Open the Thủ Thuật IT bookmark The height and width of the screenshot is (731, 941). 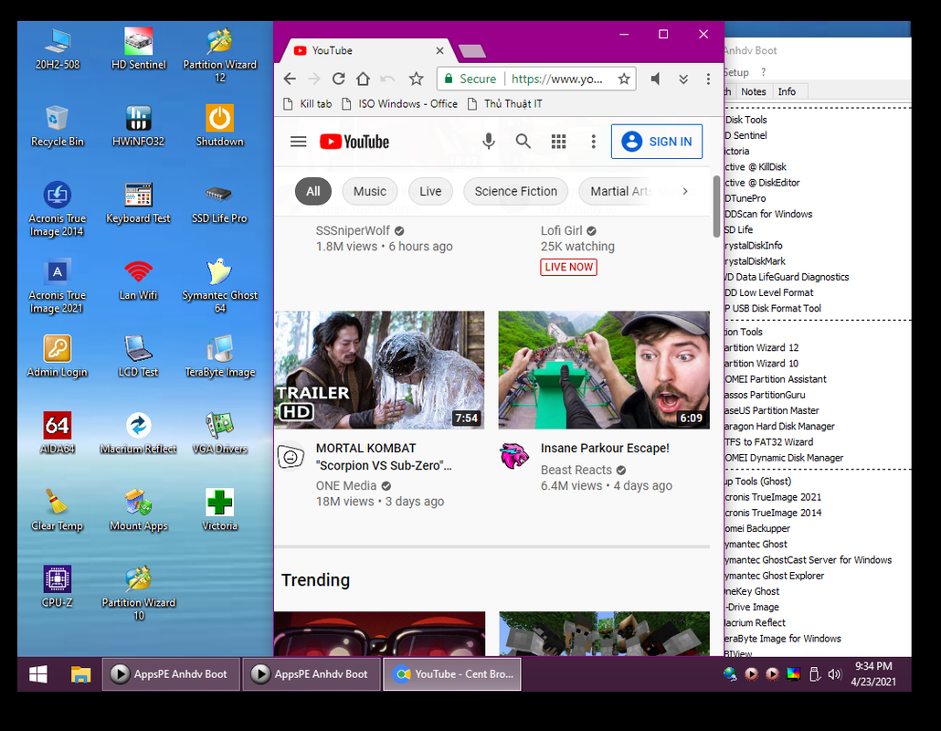504,104
